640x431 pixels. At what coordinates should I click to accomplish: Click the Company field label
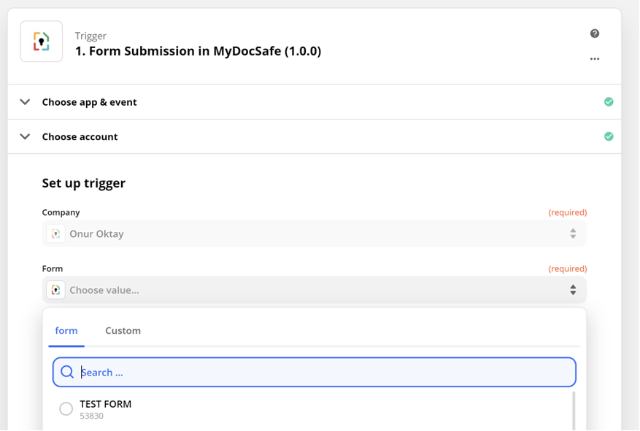61,212
